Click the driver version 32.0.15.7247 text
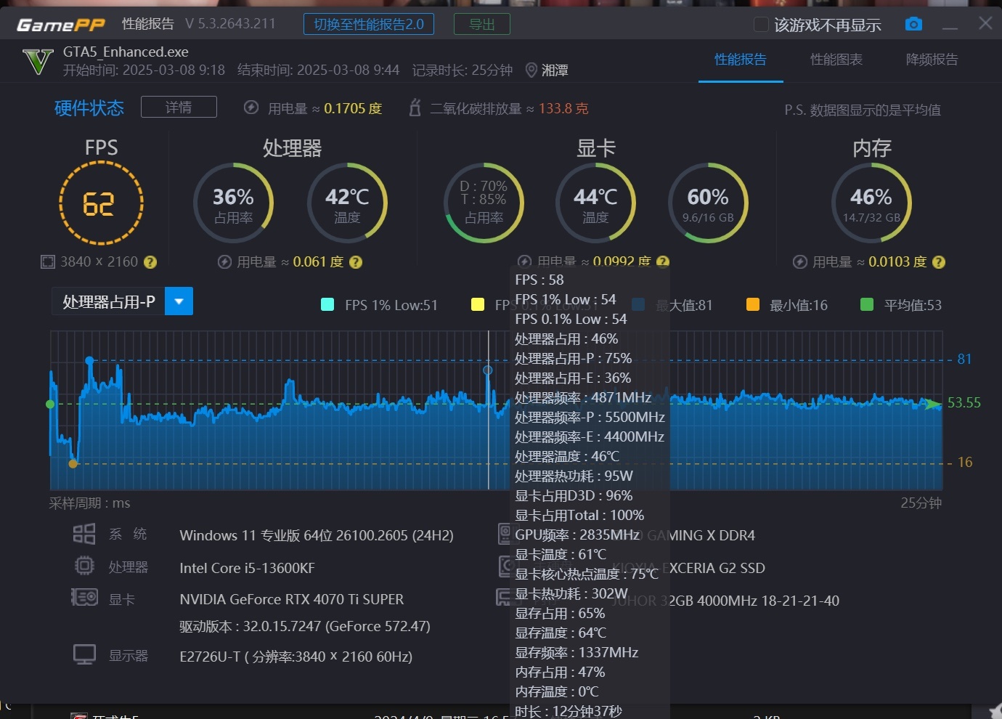The width and height of the screenshot is (1002, 719). [305, 626]
